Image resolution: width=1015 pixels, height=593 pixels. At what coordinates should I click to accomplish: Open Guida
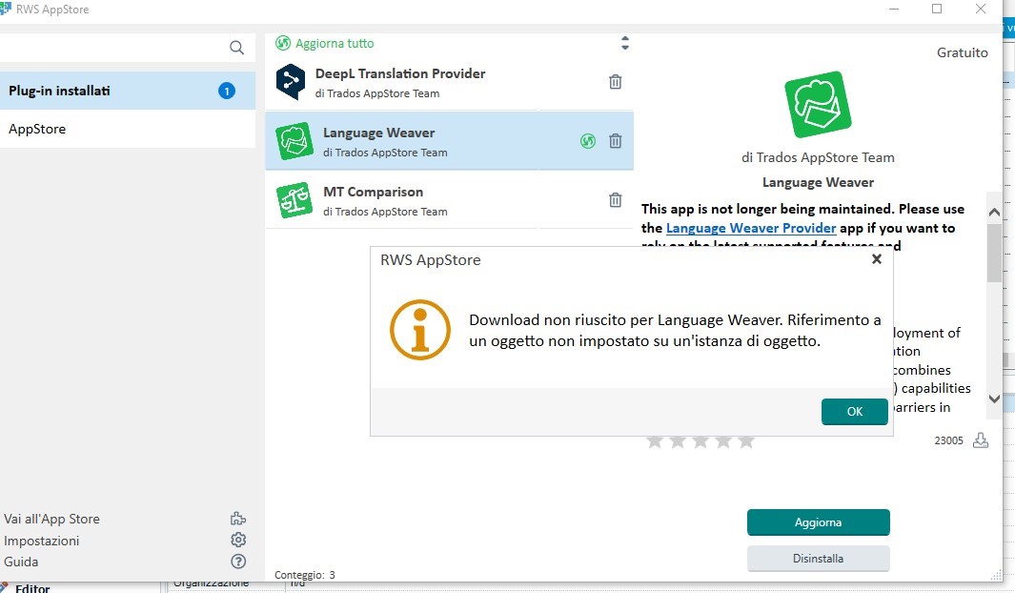[x=21, y=562]
